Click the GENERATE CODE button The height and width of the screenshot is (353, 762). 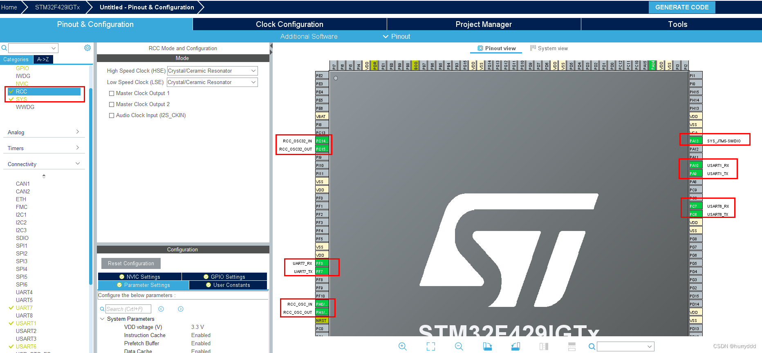[682, 7]
